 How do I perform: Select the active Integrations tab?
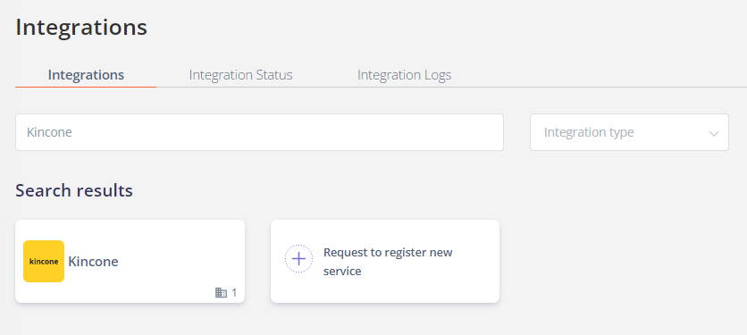[x=86, y=75]
